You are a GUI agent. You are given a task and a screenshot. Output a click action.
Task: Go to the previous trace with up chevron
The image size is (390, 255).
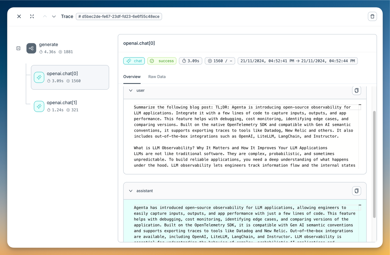point(45,16)
